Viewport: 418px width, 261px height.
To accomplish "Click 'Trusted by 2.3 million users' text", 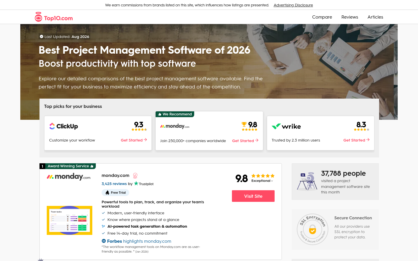I will point(296,140).
